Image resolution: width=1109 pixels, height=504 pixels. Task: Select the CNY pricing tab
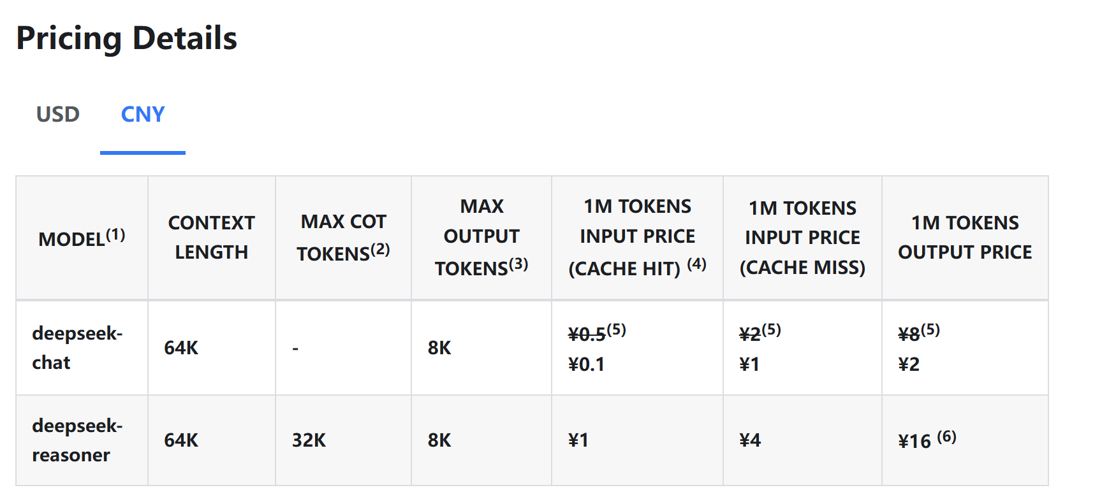(143, 115)
